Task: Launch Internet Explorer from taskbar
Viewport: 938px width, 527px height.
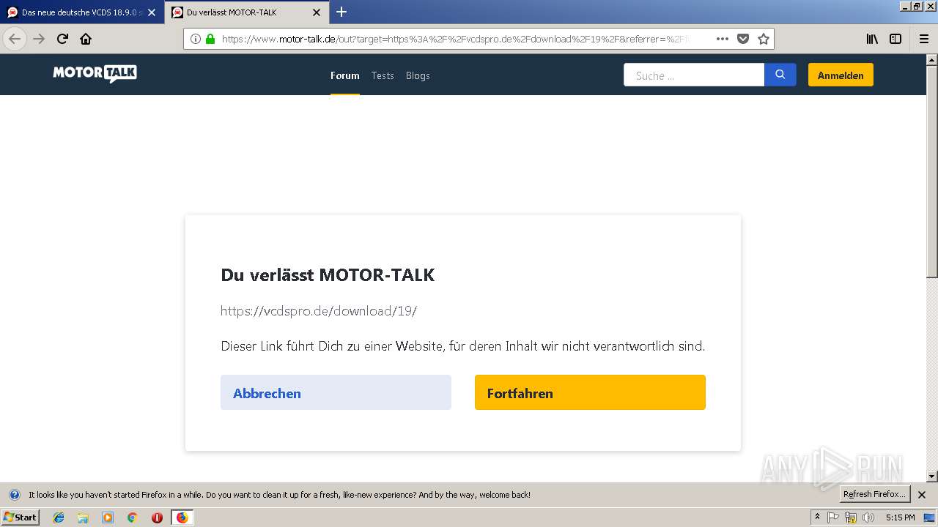Action: (x=59, y=517)
